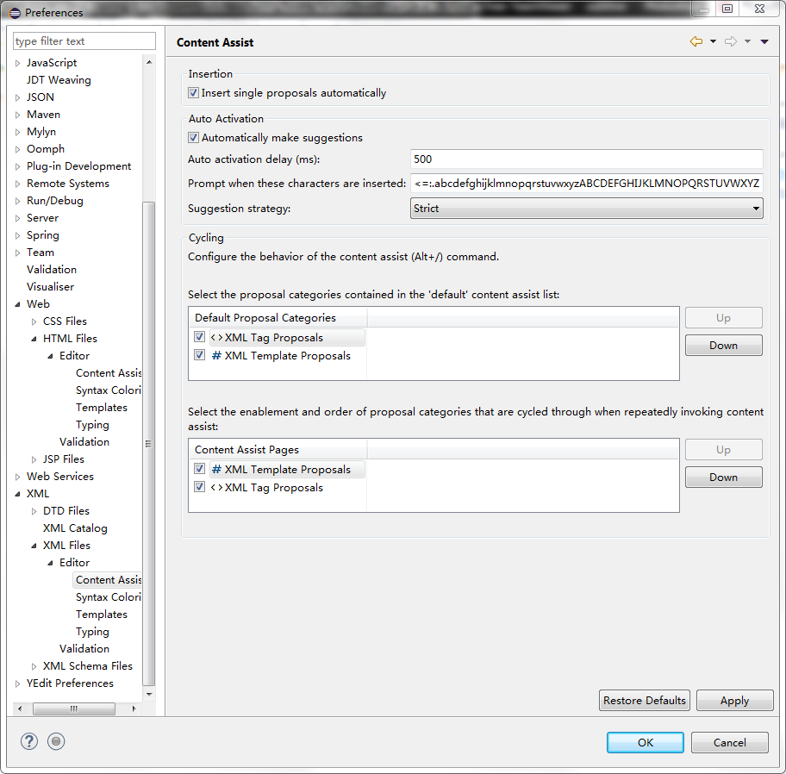Click the record-style icon beside help

[x=56, y=741]
